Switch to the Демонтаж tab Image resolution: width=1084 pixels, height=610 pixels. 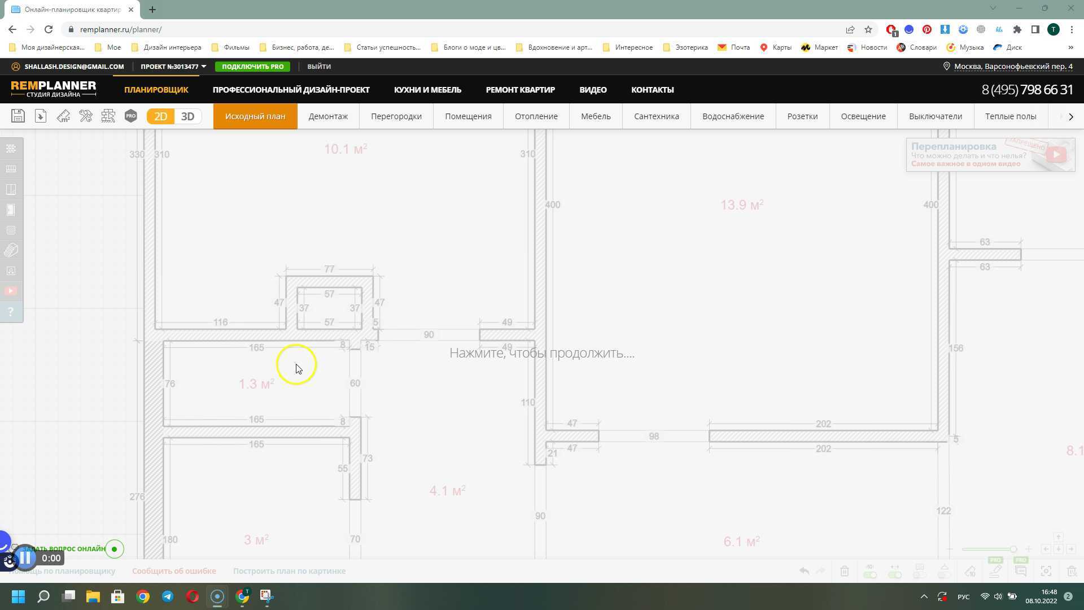328,116
